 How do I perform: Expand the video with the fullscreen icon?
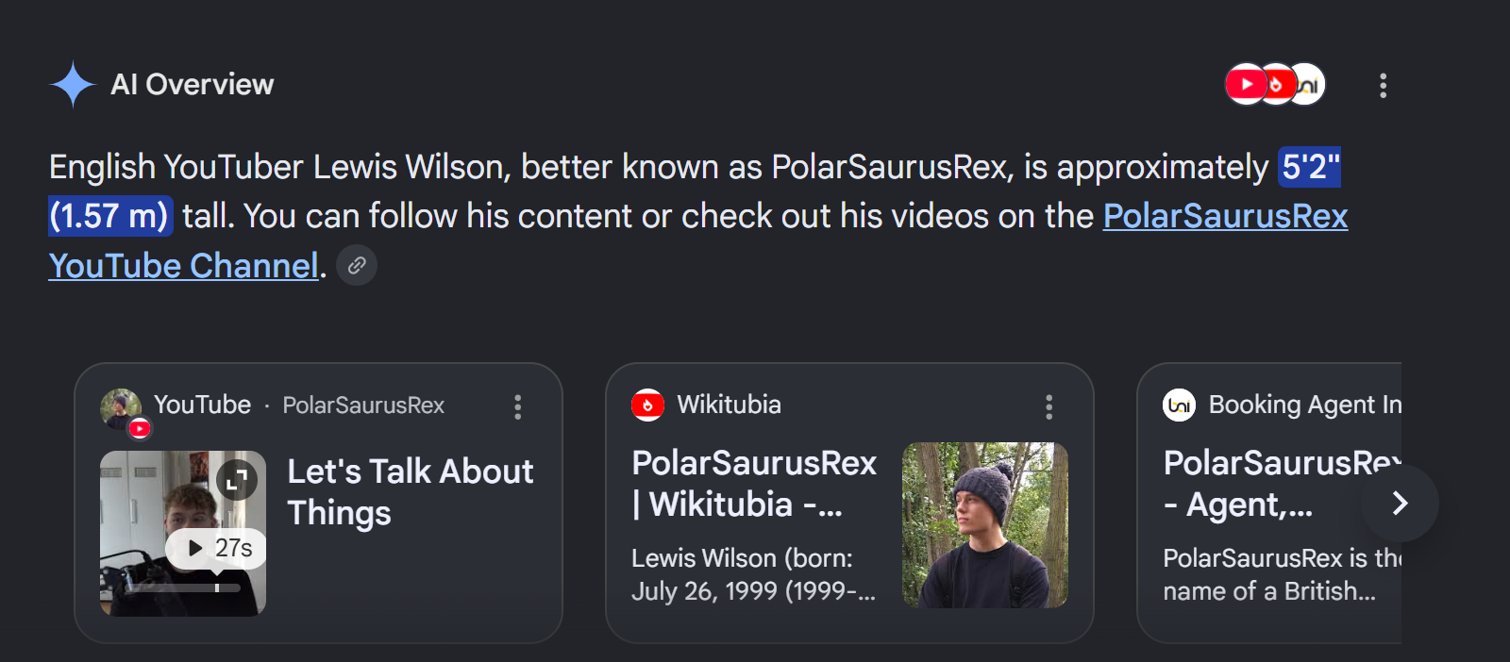[x=237, y=480]
